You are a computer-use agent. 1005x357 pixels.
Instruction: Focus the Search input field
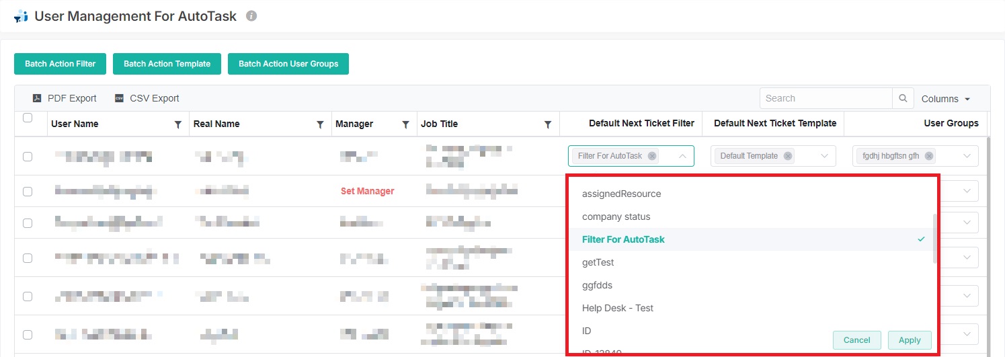point(826,98)
